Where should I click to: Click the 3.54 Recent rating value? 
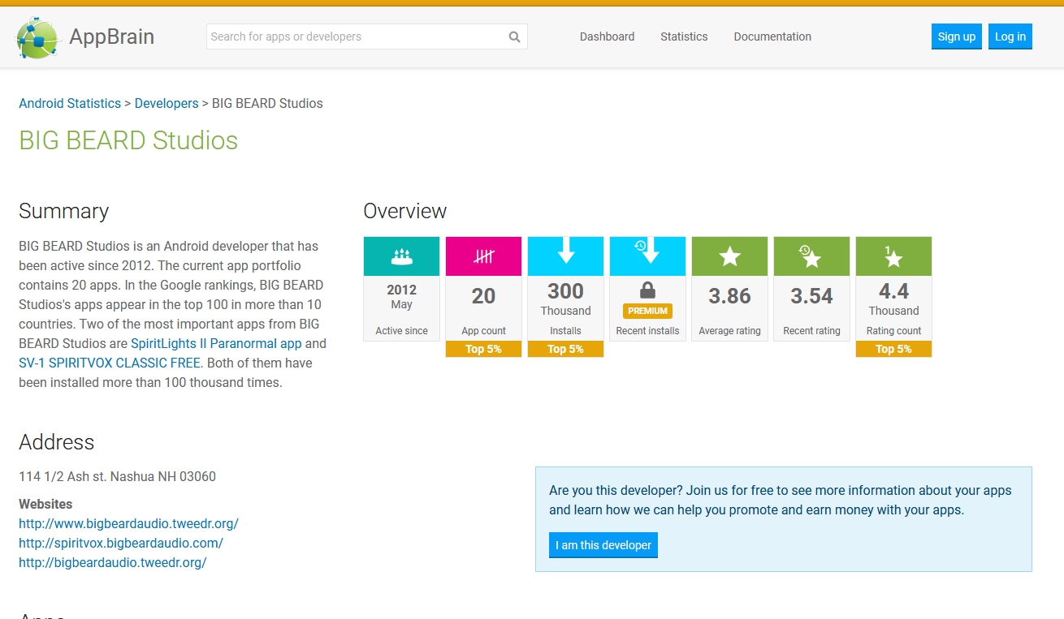pyautogui.click(x=812, y=296)
